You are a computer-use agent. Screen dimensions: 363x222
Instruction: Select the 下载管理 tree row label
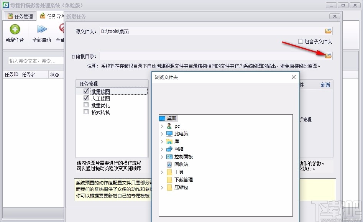184,180
